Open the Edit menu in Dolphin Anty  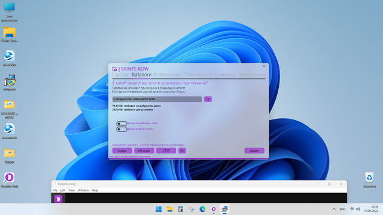[62, 190]
